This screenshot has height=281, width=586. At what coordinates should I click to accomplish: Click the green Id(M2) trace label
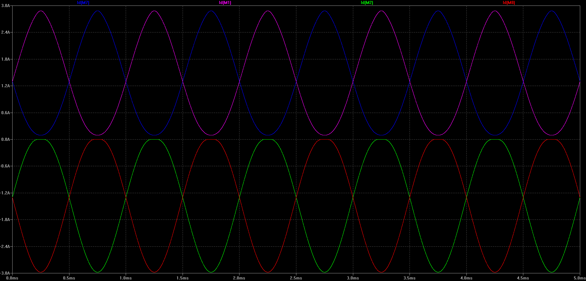[x=367, y=3]
